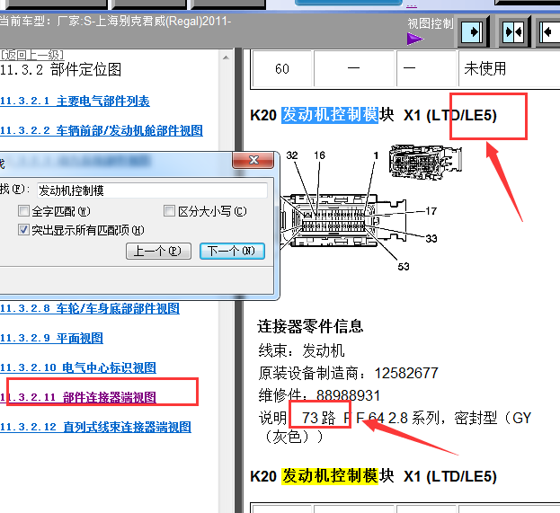The height and width of the screenshot is (513, 560).
Task: Click the heading 11.3.2 部件定位图
Action: pos(61,69)
